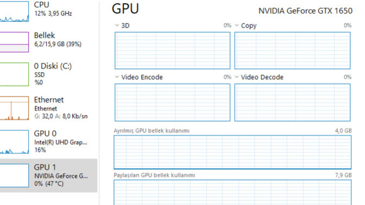Click the Paylaşılan GPU bellek kullanımı label
Viewport: 365px width, 205px height.
point(154,175)
